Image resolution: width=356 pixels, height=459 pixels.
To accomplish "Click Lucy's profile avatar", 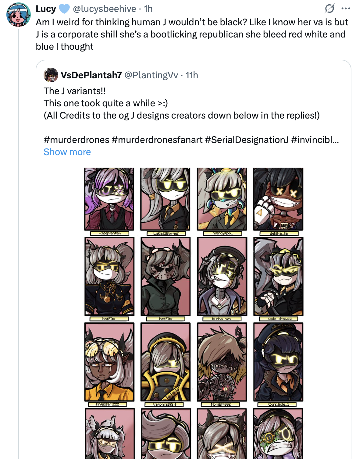I will [18, 14].
